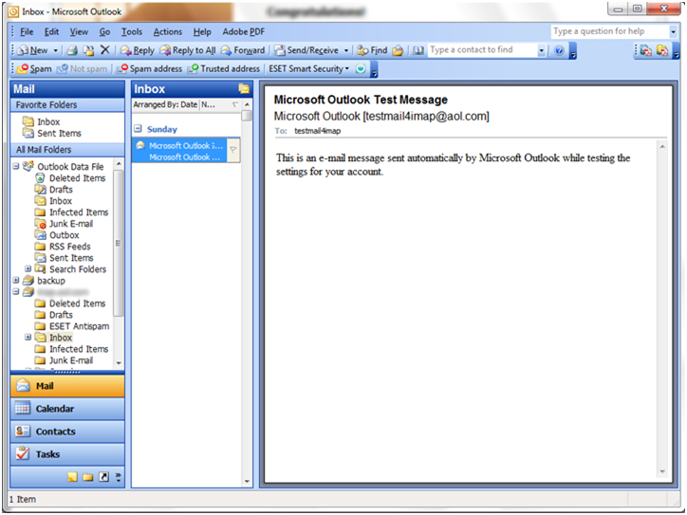Open the File menu

pos(27,31)
